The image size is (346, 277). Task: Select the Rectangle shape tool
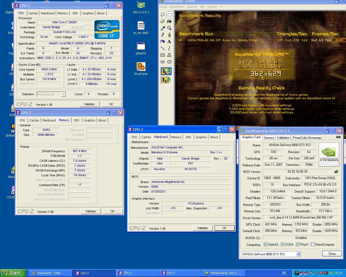coord(163,55)
